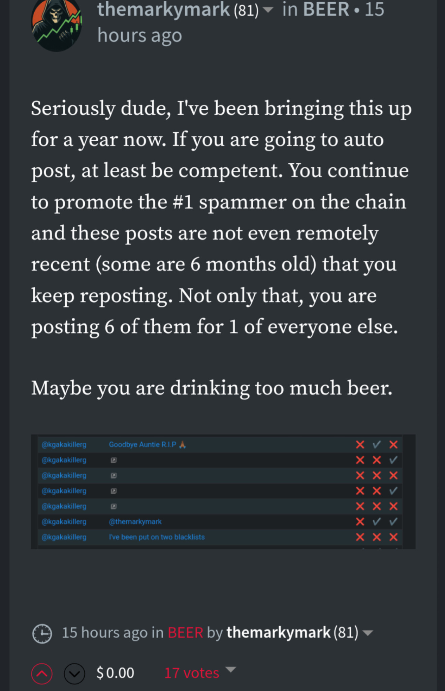
Task: Click the "I've been put on two blacklists" title
Action: 157,537
